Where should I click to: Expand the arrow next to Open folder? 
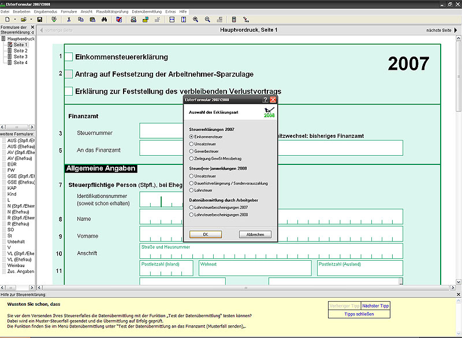tap(31, 20)
